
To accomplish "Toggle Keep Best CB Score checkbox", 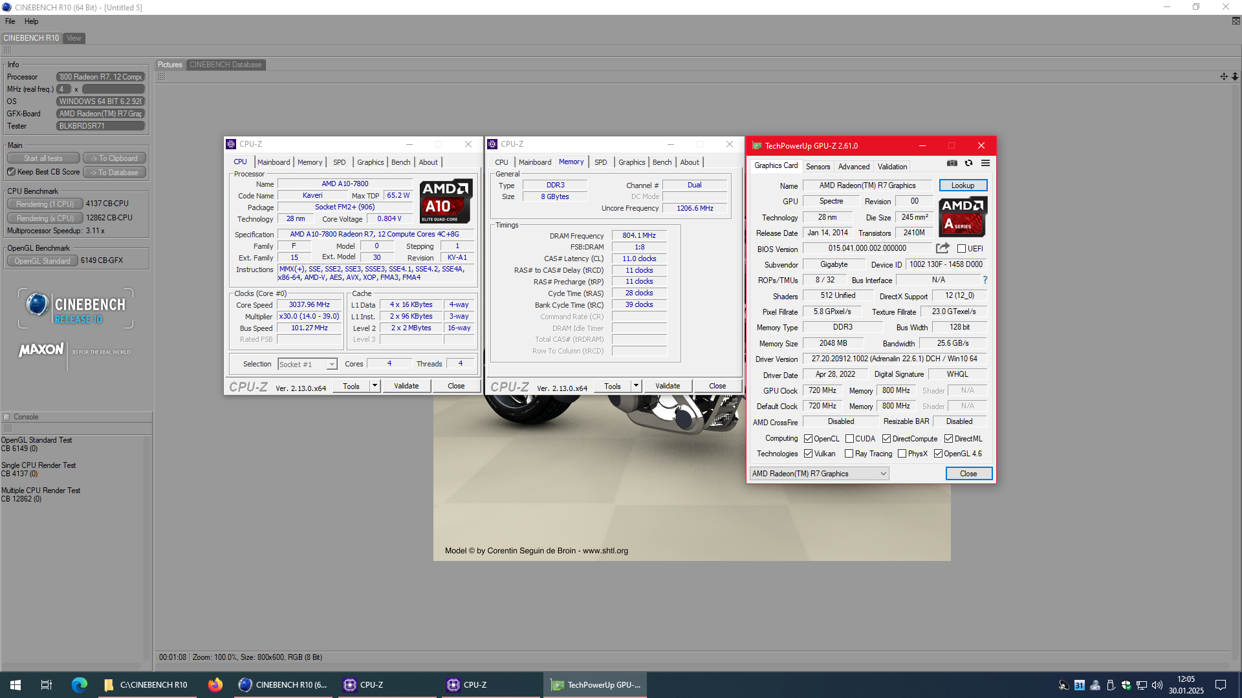I will tap(11, 172).
